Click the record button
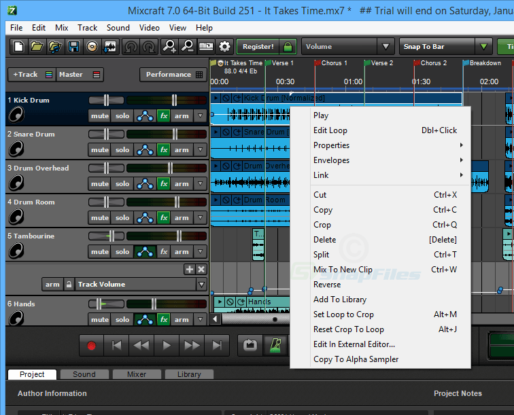This screenshot has height=415, width=514. pyautogui.click(x=92, y=345)
